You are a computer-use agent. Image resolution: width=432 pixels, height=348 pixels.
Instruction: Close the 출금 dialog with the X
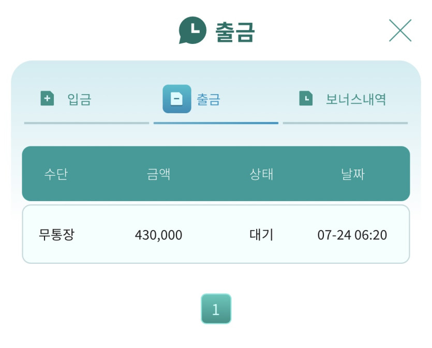tap(400, 31)
